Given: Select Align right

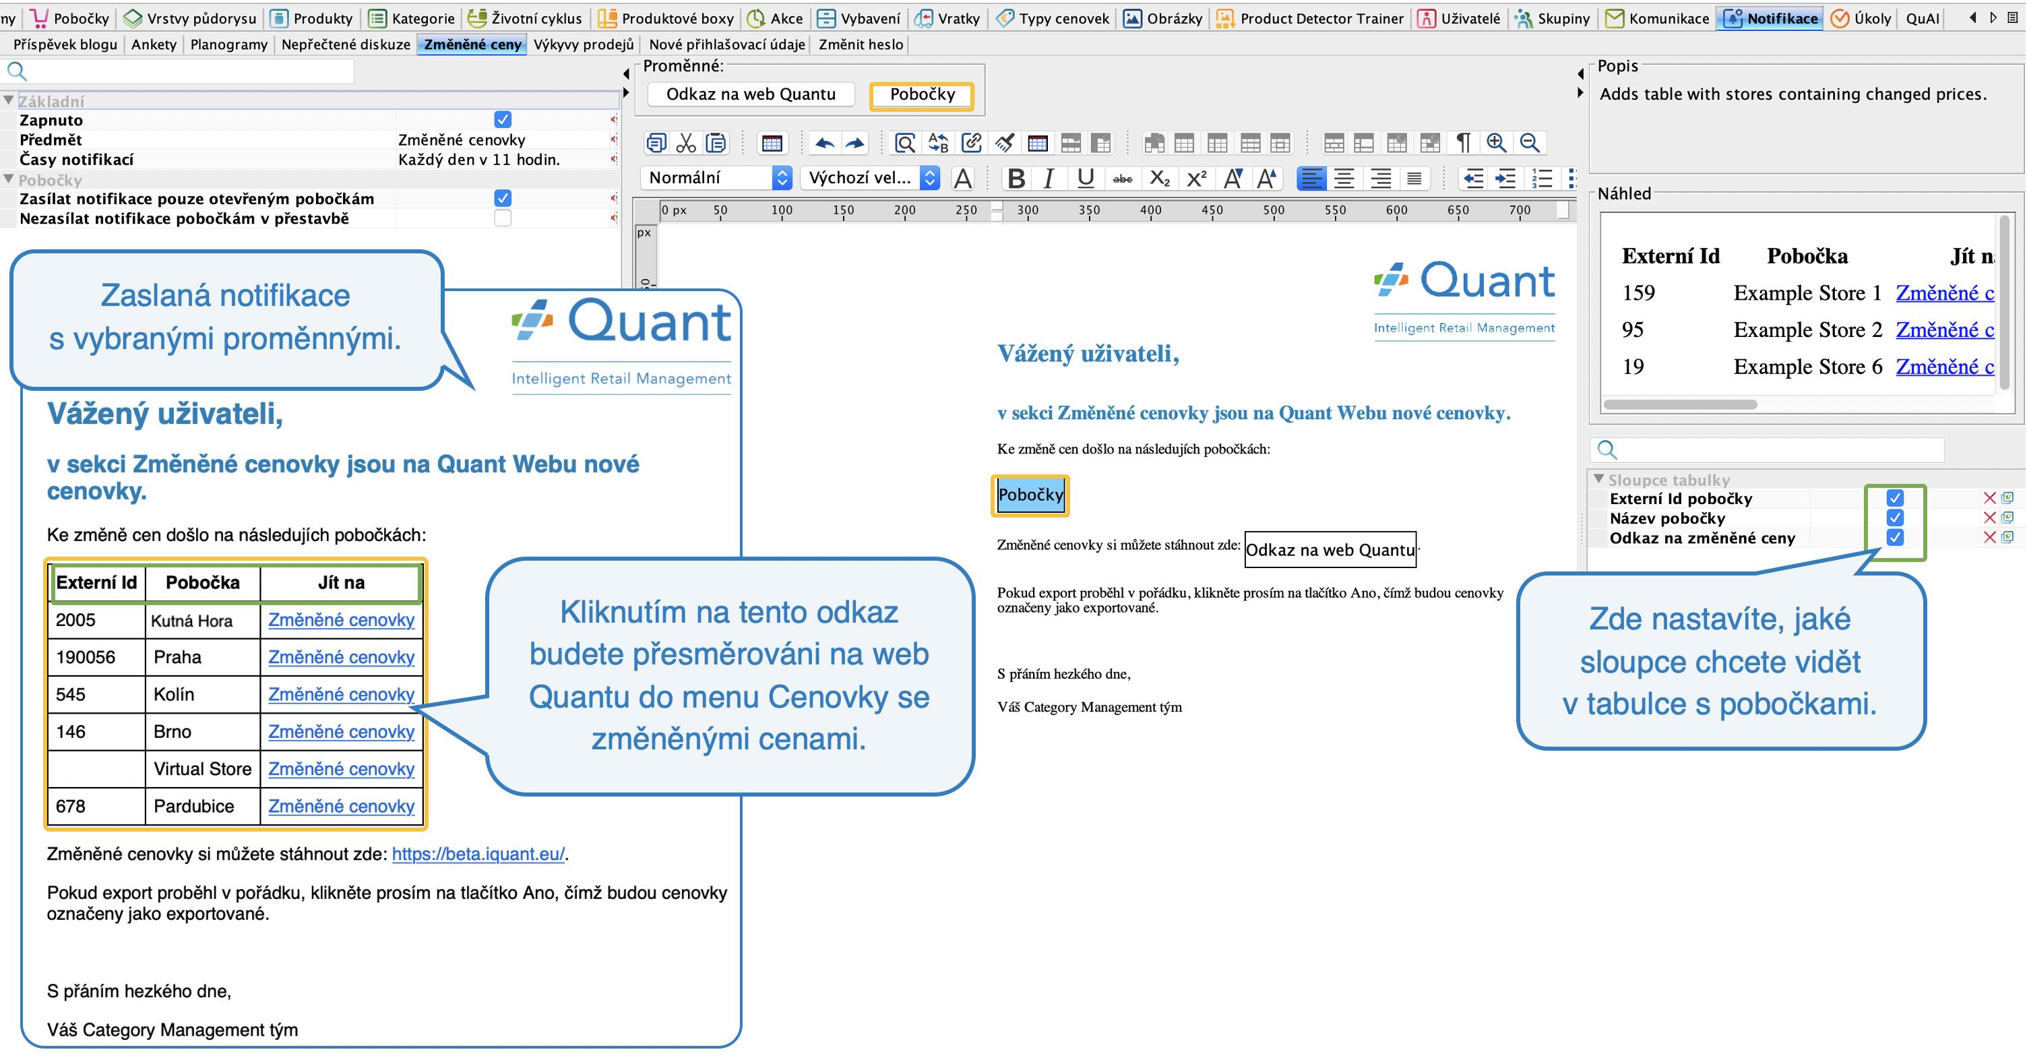Looking at the screenshot, I should tap(1380, 179).
